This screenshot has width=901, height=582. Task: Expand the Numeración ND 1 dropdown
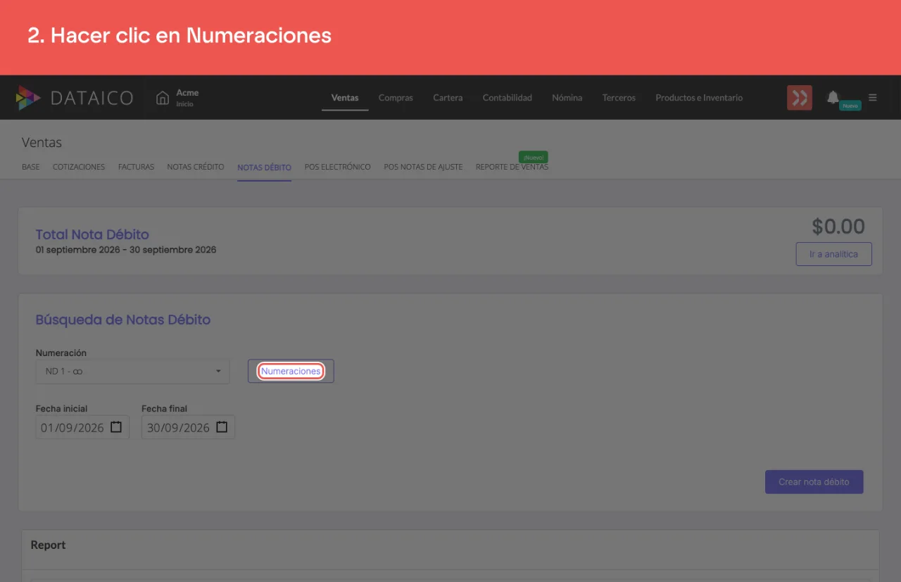pyautogui.click(x=133, y=371)
